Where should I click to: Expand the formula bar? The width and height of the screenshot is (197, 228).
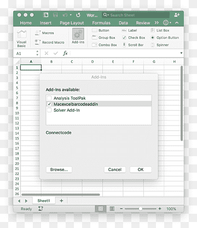pos(181,53)
